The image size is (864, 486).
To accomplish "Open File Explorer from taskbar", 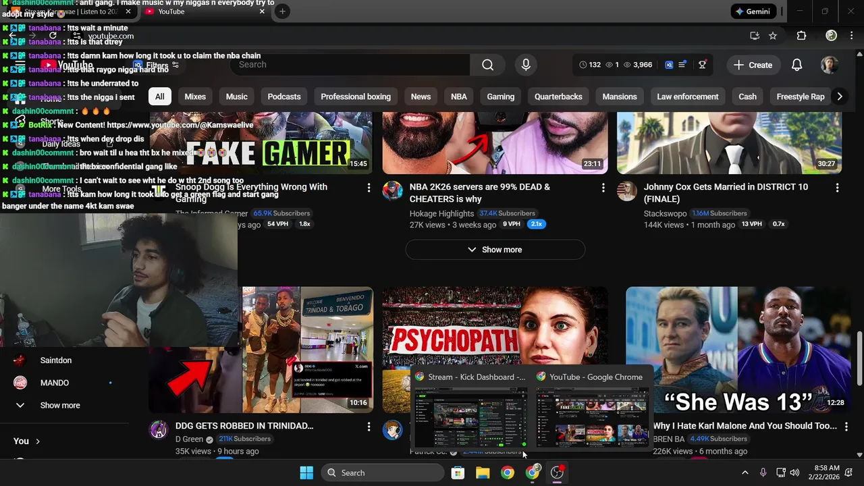I will pyautogui.click(x=483, y=473).
